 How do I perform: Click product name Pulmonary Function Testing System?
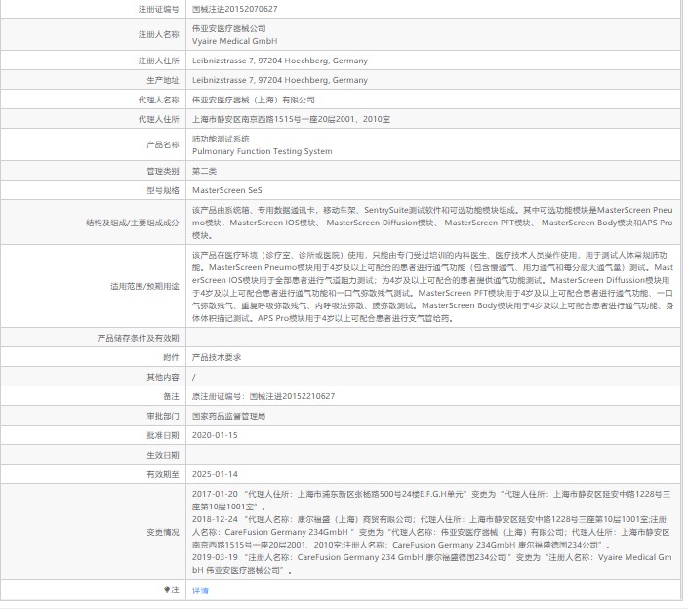(x=262, y=151)
